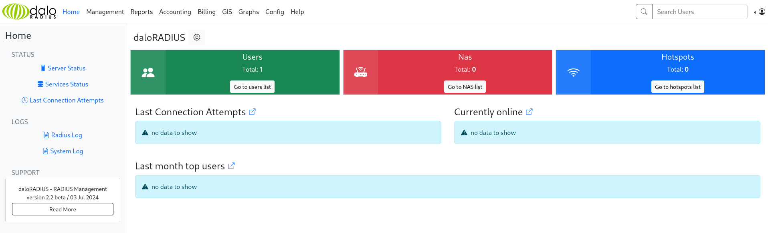Viewport: 768px width, 233px height.
Task: Click warning icon in Currently online alert
Action: pos(464,133)
